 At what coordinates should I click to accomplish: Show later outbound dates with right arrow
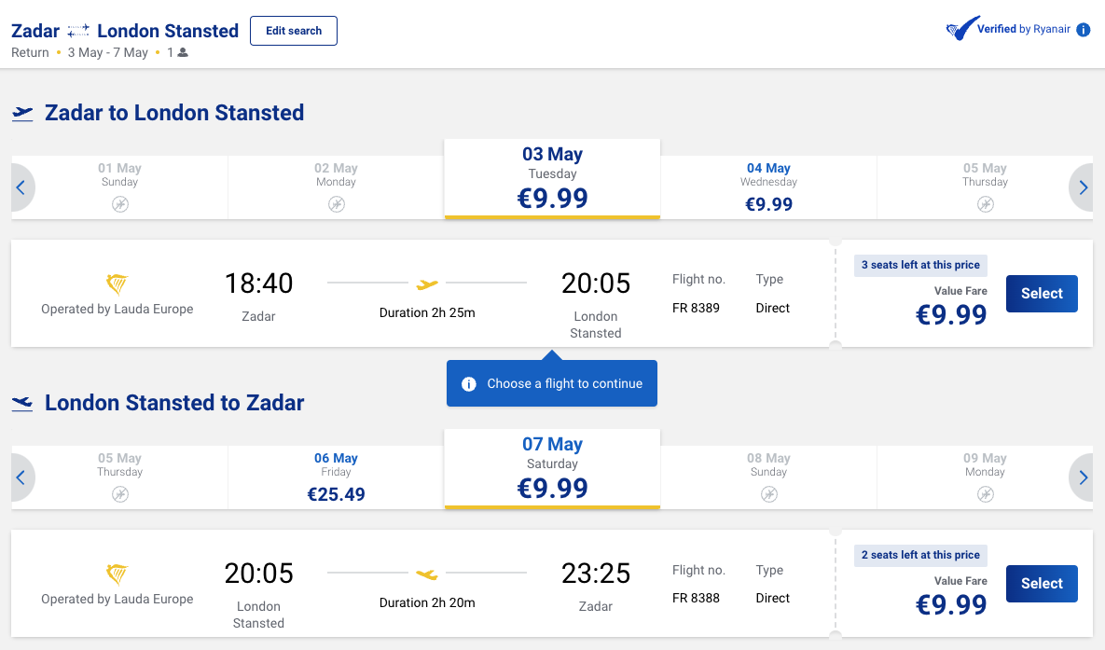tap(1083, 187)
